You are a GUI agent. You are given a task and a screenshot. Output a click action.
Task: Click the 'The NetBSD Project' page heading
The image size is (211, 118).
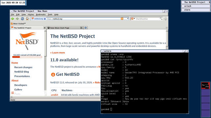73,36
